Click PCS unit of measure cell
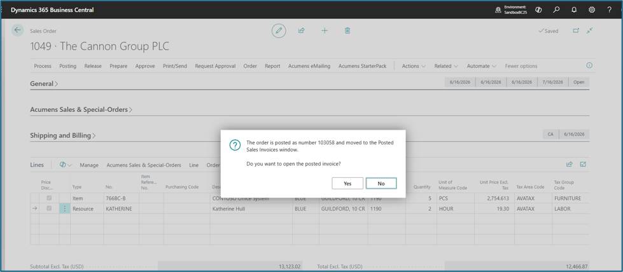 click(455, 198)
